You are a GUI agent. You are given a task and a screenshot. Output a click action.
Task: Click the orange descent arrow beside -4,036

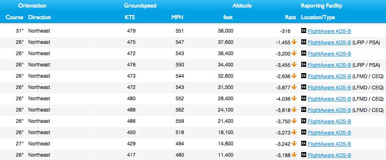click(294, 98)
